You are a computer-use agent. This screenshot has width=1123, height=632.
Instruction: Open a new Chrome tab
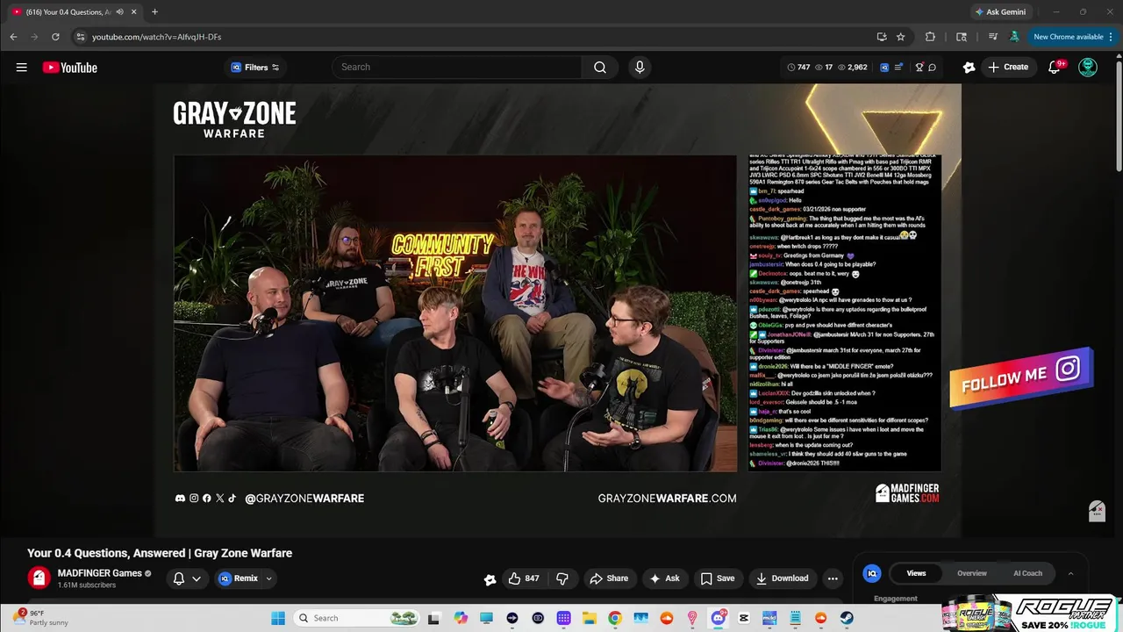pyautogui.click(x=154, y=11)
